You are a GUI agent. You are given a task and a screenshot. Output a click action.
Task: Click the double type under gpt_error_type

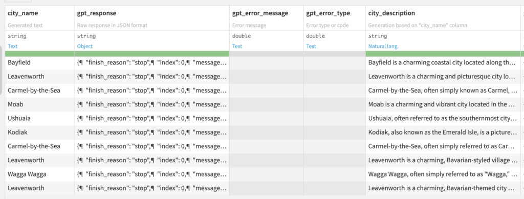click(315, 36)
